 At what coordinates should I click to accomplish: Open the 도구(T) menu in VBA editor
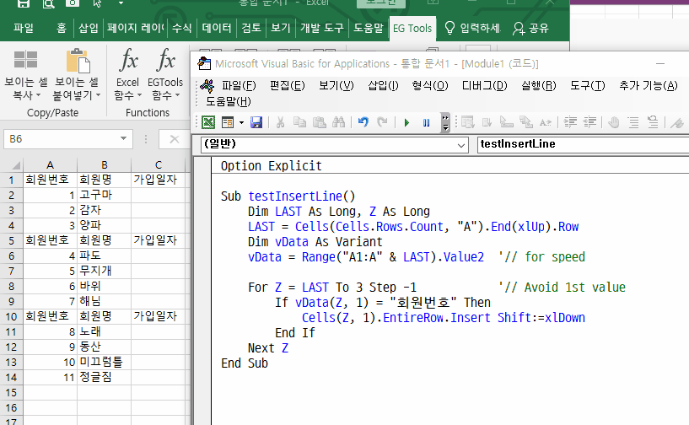pyautogui.click(x=587, y=85)
